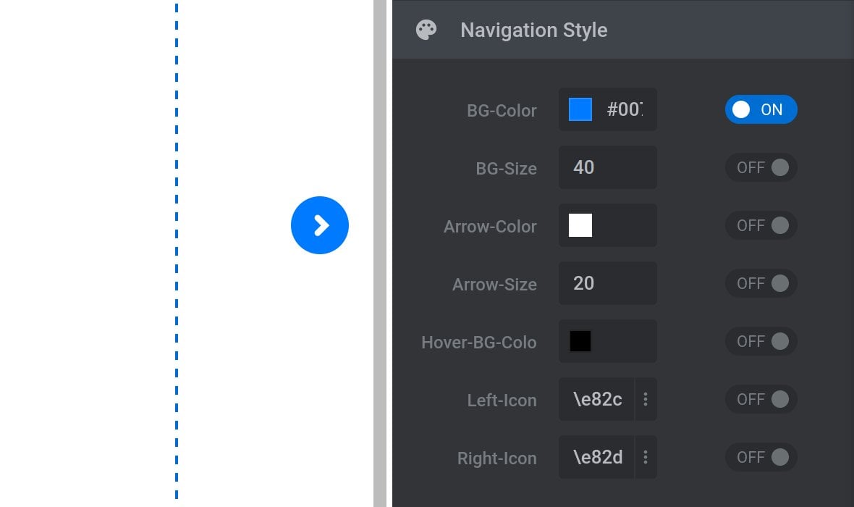Screen dimensions: 854x507
Task: Click the blue right-arrow navigation button
Action: tap(320, 225)
